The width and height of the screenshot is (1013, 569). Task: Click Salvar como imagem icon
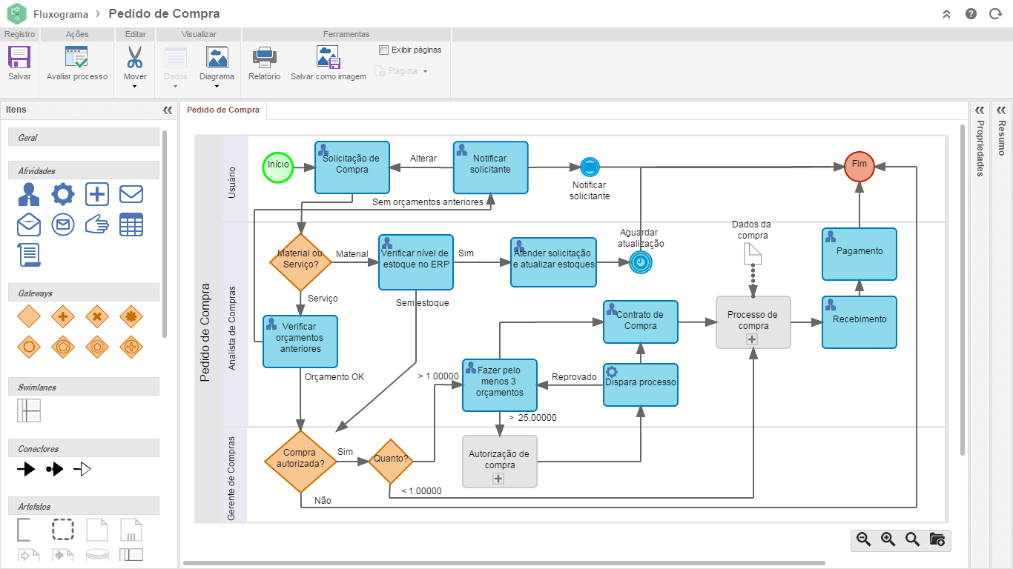click(x=328, y=58)
